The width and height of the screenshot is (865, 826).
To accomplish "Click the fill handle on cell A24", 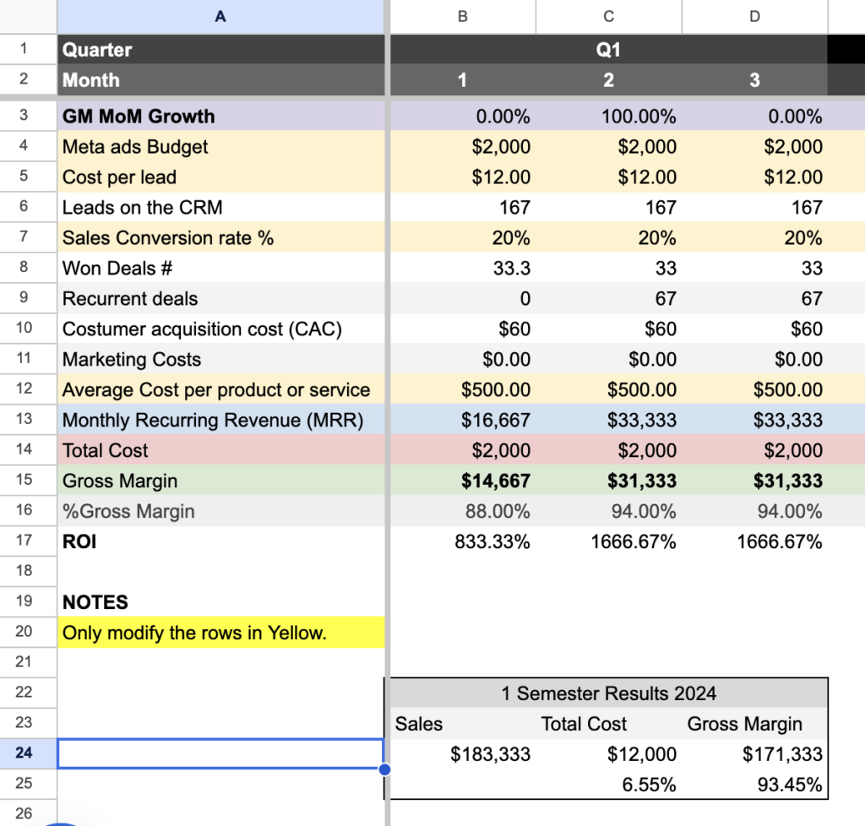I will [x=384, y=769].
